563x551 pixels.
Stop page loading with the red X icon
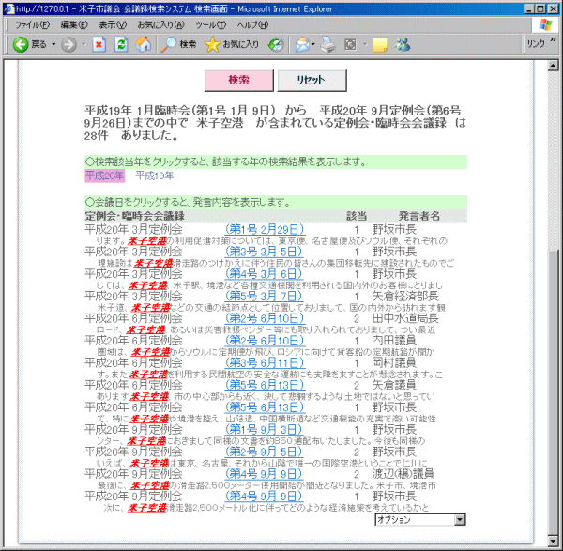pyautogui.click(x=99, y=44)
